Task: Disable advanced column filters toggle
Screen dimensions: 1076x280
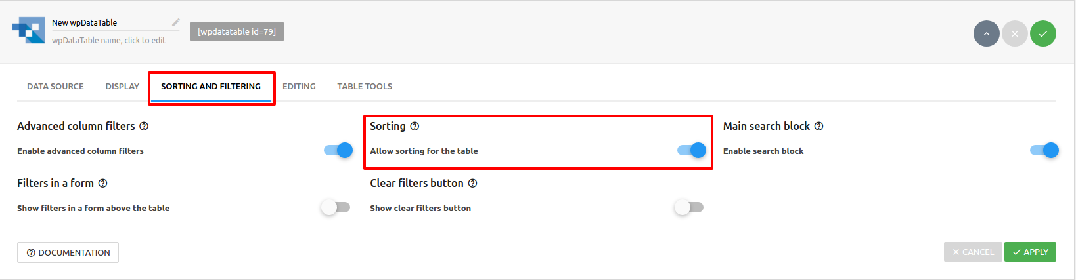Action: [338, 150]
